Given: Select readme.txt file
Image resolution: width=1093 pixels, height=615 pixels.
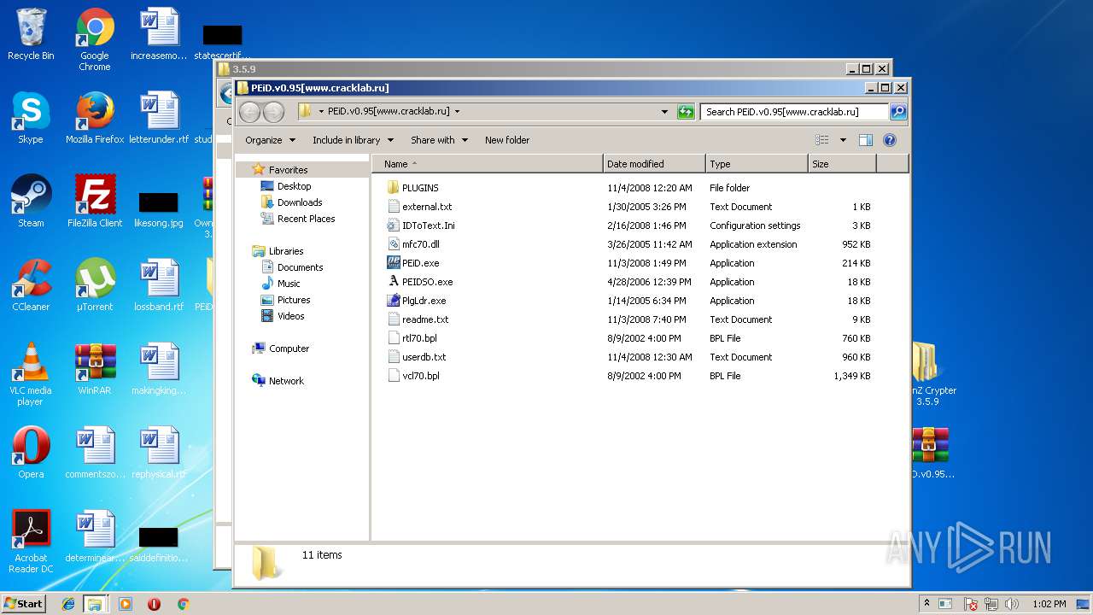Looking at the screenshot, I should 425,319.
